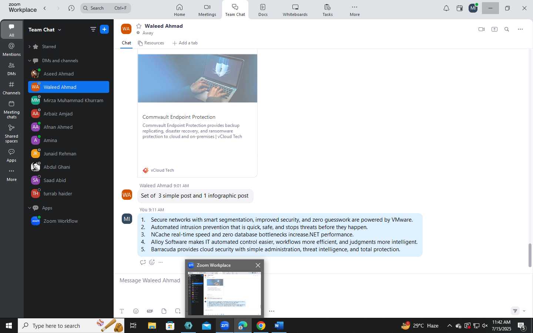Select the Chat tab

126,43
